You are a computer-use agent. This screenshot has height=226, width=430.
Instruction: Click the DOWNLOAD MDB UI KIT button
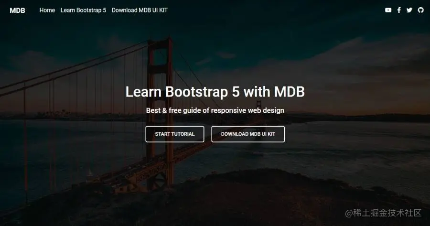(248, 134)
